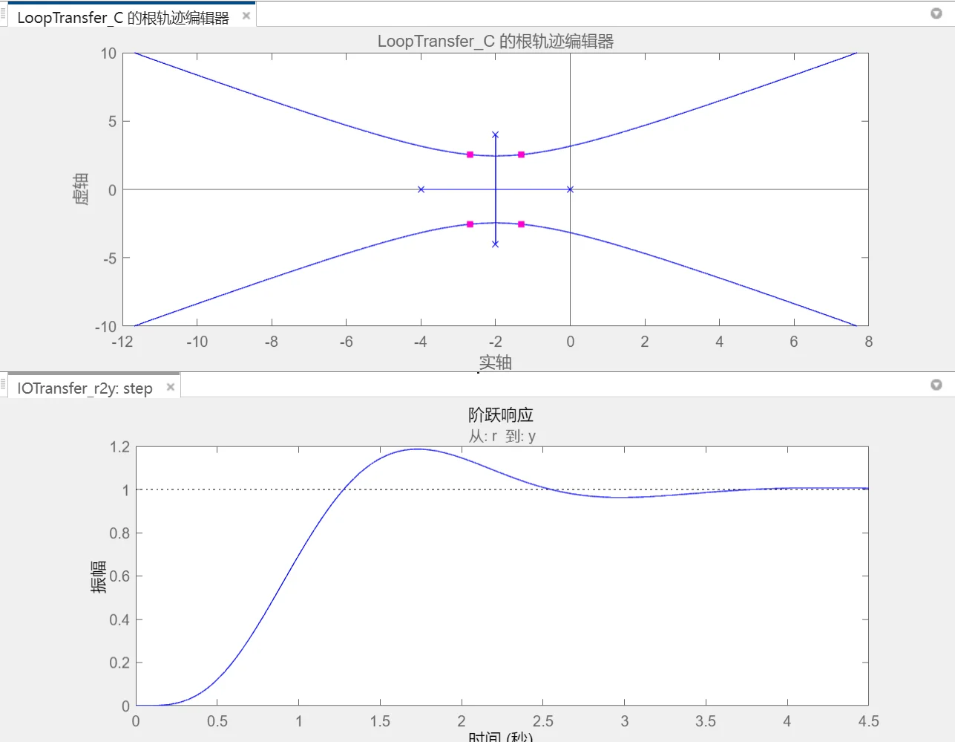Click the open-loop pole marker at -4
The width and height of the screenshot is (955, 742).
[421, 189]
